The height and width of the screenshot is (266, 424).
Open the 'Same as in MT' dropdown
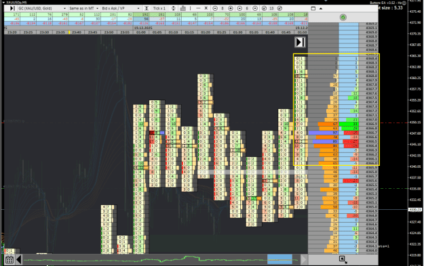pos(83,8)
